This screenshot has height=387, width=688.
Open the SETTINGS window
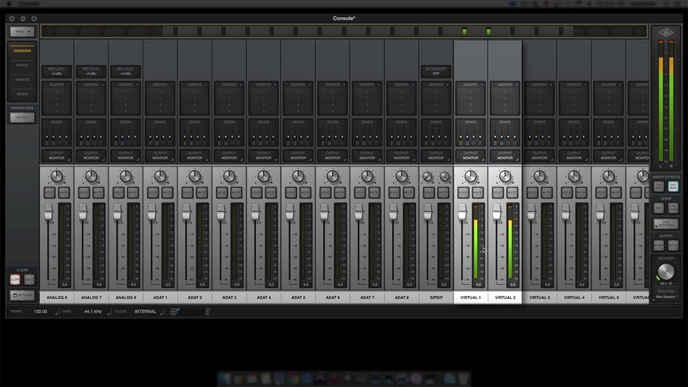pos(22,295)
